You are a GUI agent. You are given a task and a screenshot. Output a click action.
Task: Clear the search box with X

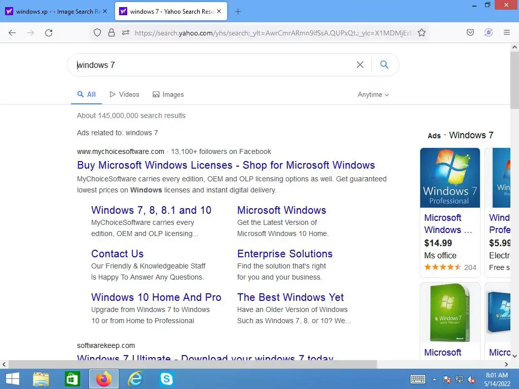tap(360, 64)
